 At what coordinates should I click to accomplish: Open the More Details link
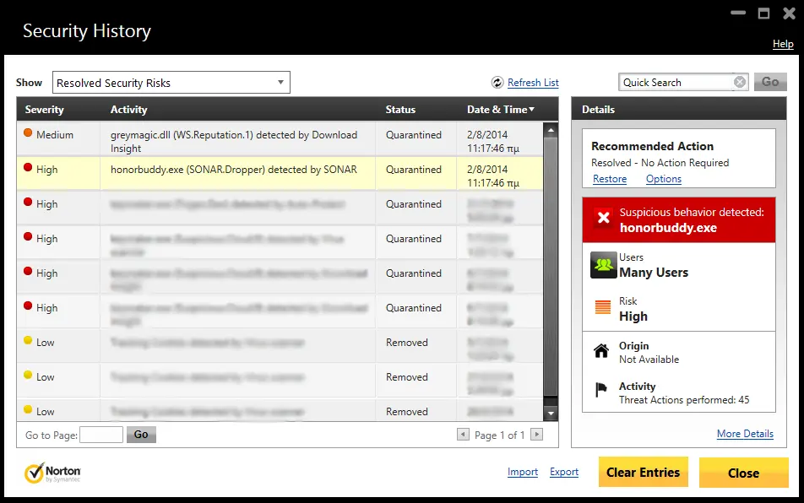pos(745,434)
